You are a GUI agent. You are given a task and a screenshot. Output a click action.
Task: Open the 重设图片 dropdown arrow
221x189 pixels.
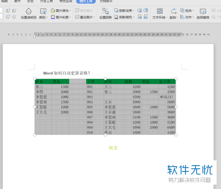(94, 17)
